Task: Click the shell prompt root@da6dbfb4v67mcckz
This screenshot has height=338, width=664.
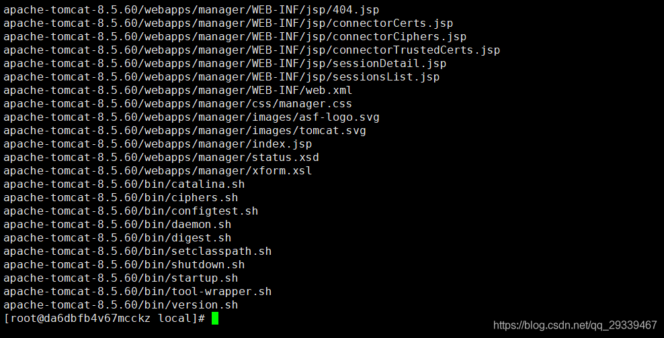Action: (77, 318)
